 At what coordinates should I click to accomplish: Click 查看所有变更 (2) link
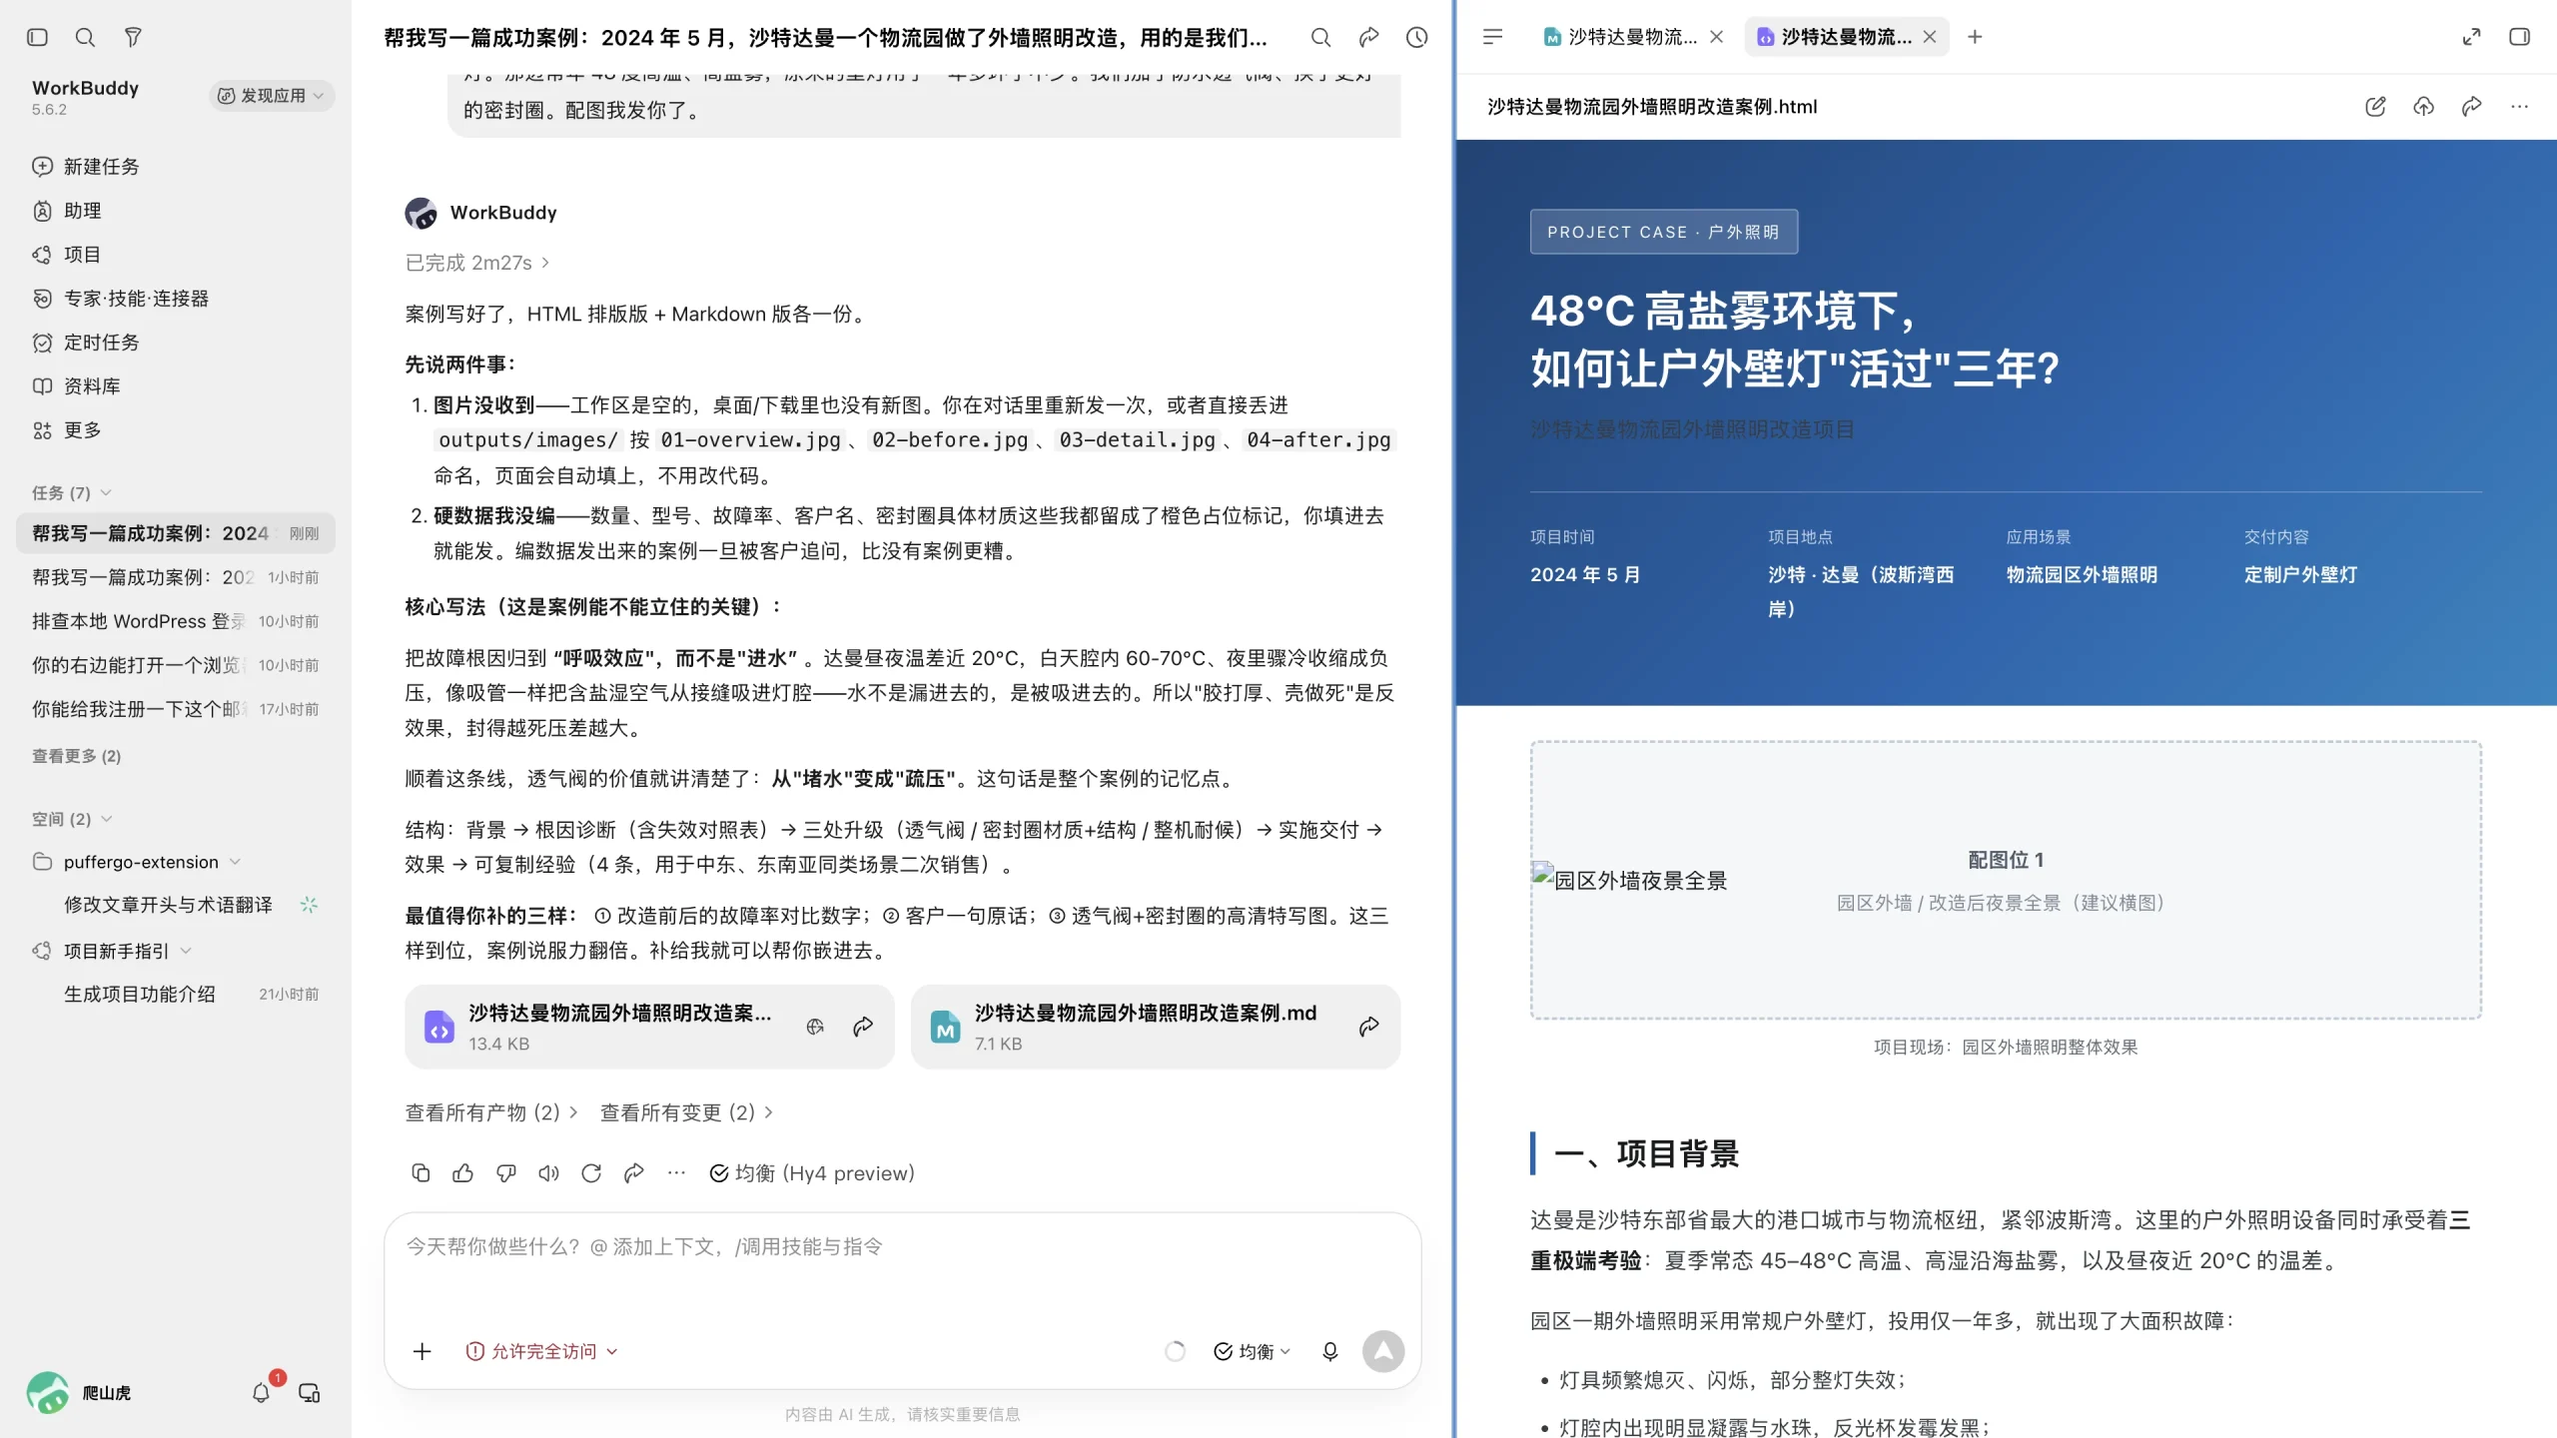(685, 1112)
